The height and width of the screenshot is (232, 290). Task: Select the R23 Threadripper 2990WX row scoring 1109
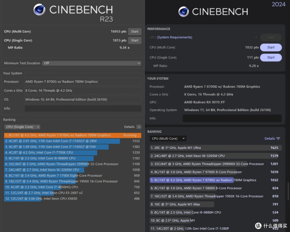tap(73, 164)
